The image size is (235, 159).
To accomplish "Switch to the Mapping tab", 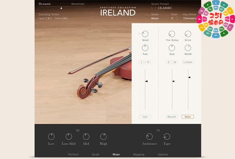I will click(x=139, y=154).
